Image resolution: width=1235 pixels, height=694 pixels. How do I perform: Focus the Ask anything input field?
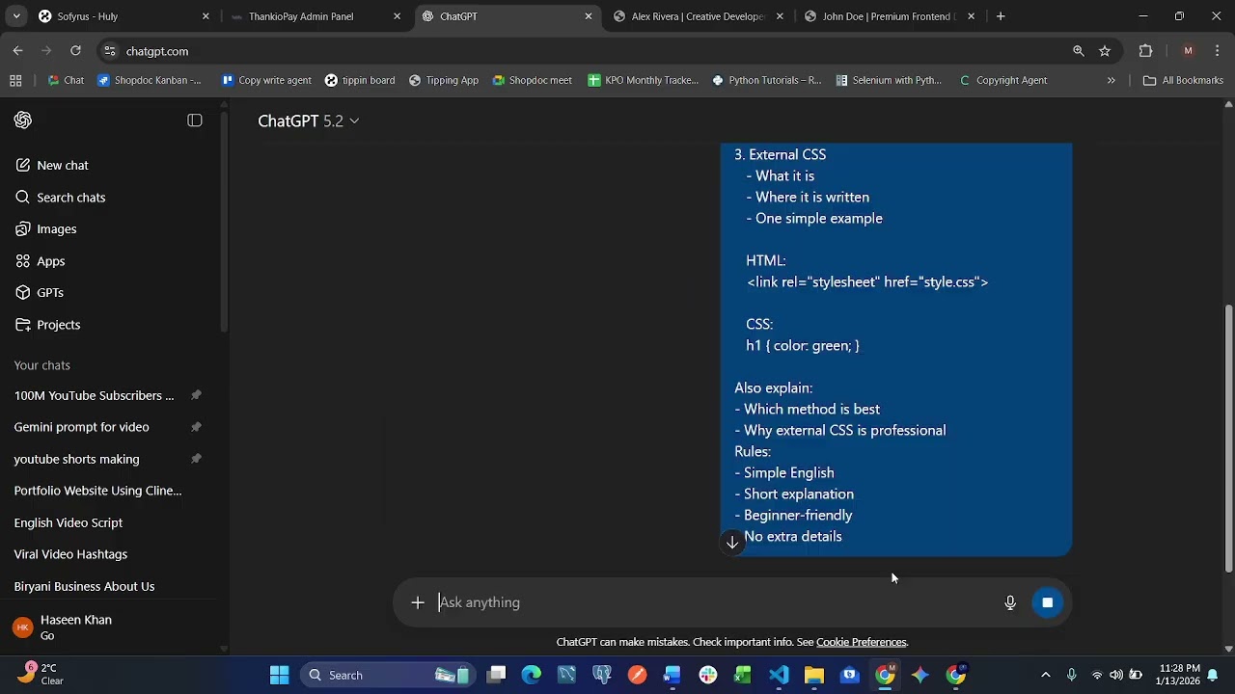click(x=714, y=602)
